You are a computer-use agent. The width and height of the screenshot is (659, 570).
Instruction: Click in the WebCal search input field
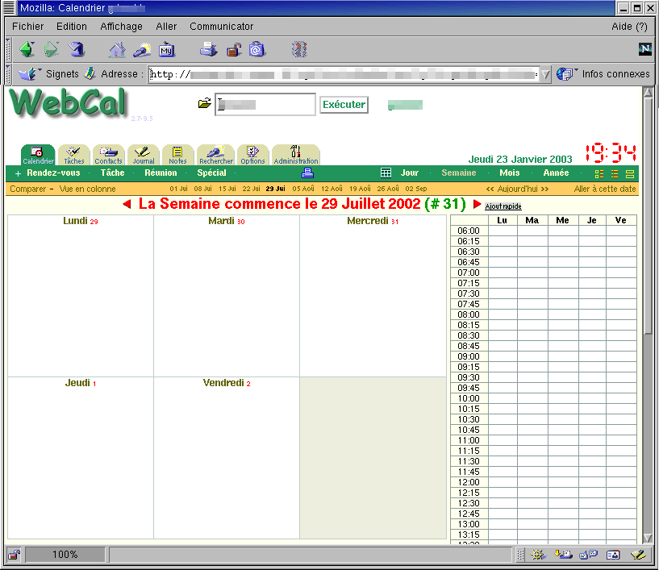point(265,105)
